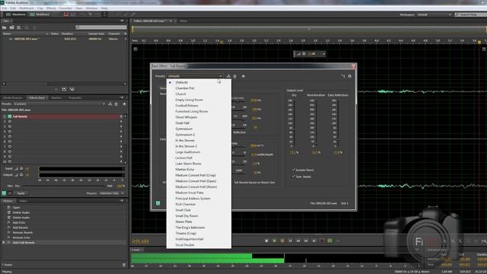
Task: Click the Play button in the transport bar
Action: 274,241
